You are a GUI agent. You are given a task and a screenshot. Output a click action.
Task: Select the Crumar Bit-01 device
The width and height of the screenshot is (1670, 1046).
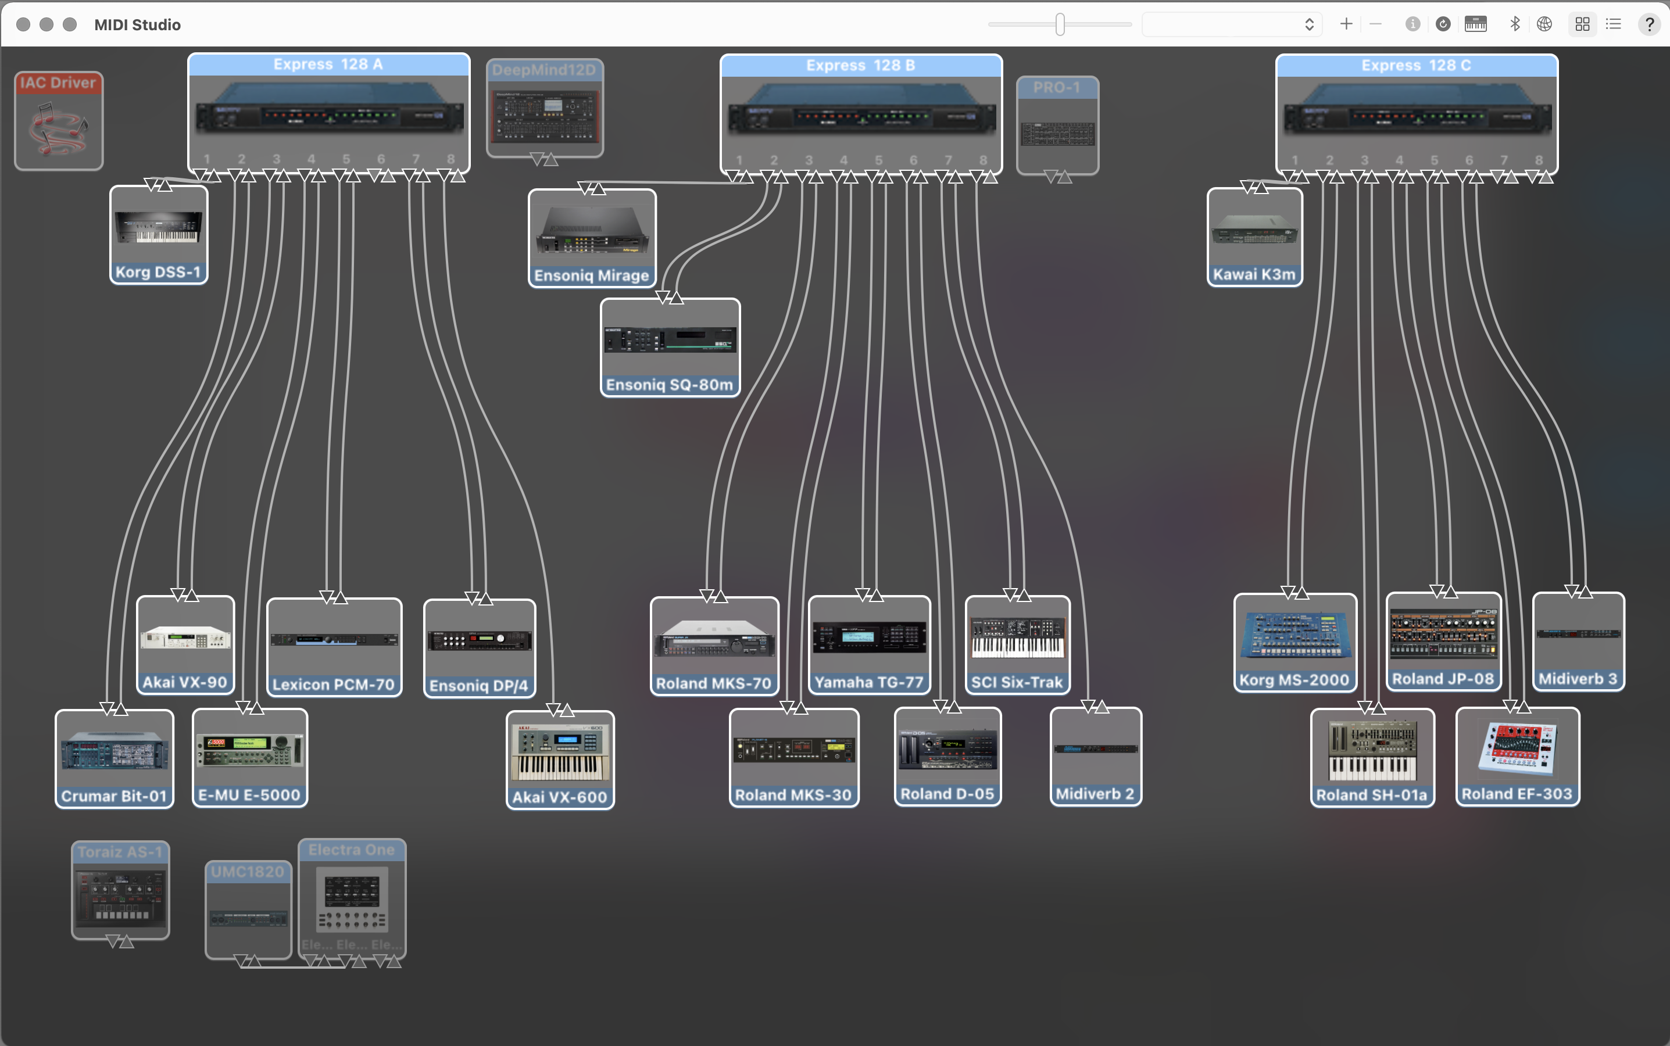click(114, 758)
